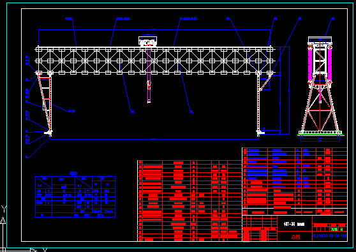Select the UCS origin square marker
Image resolution: width=356 pixels, height=252 pixels.
3,250
